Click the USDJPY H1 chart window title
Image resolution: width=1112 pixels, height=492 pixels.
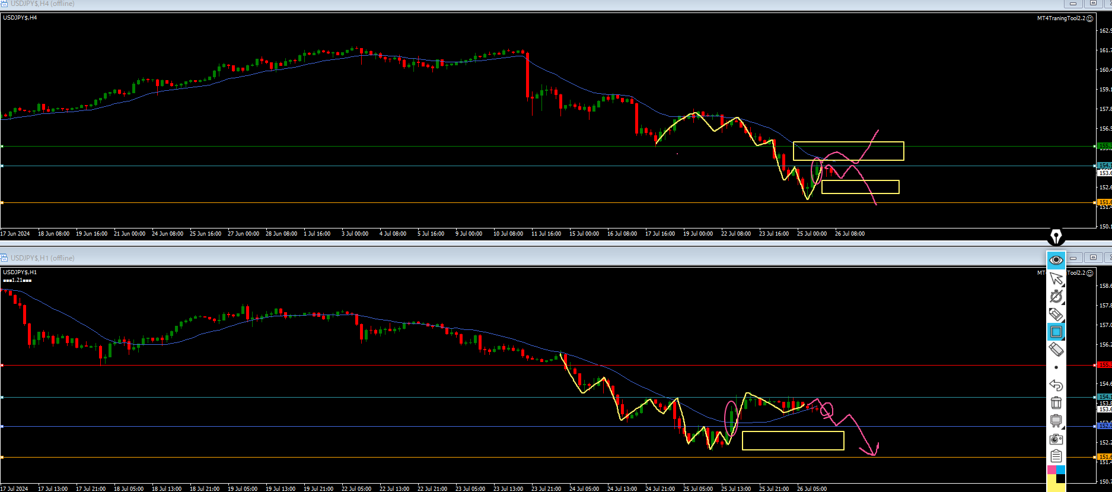pos(42,258)
